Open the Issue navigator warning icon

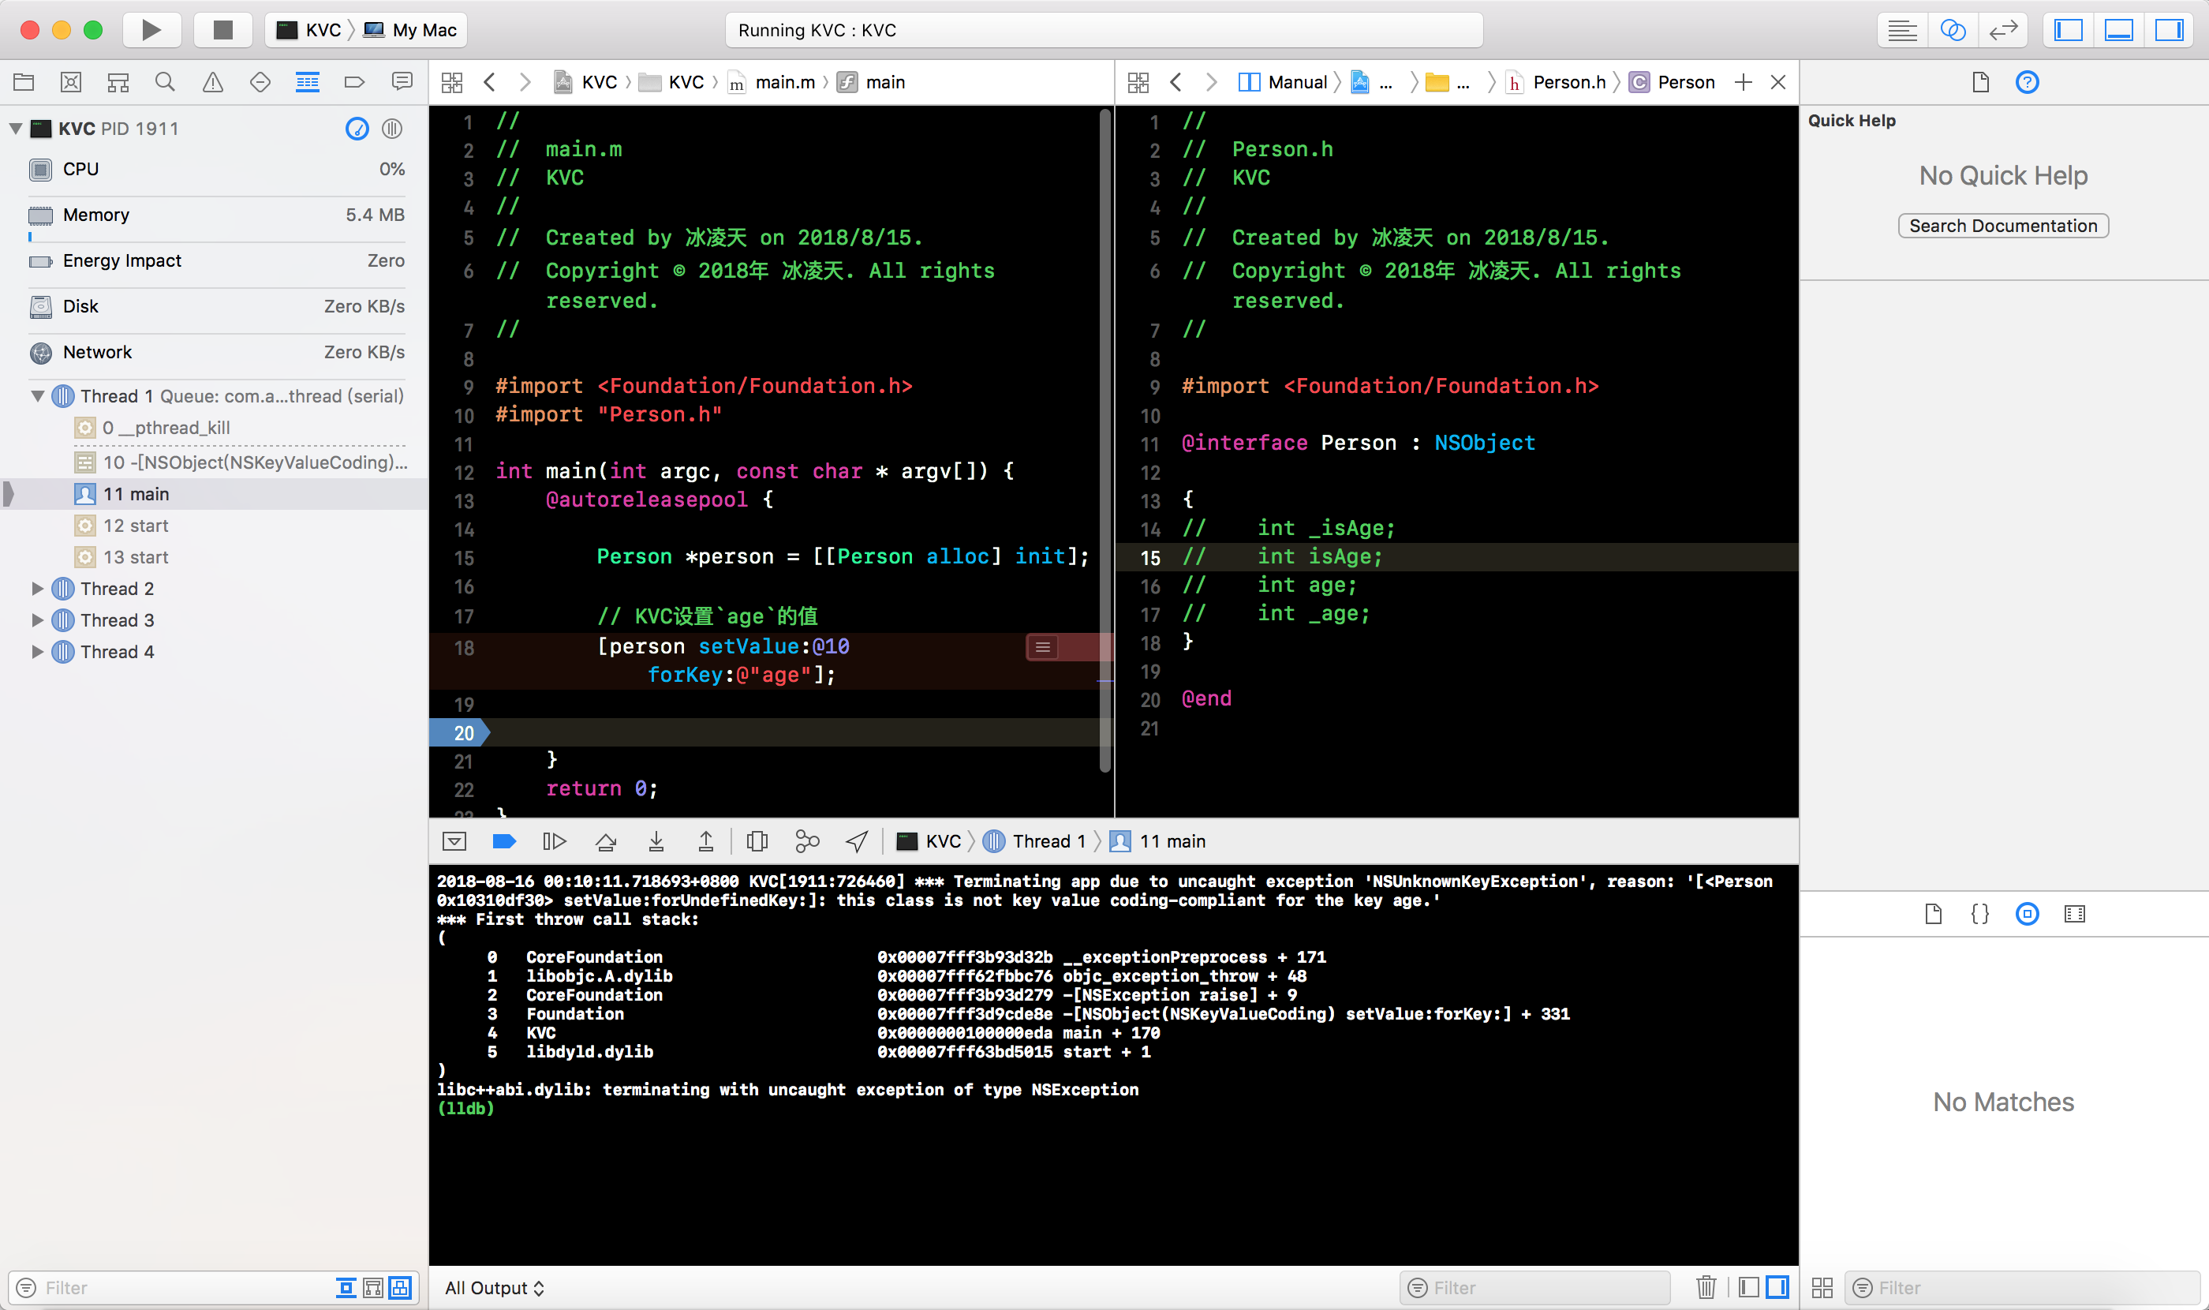[x=213, y=82]
